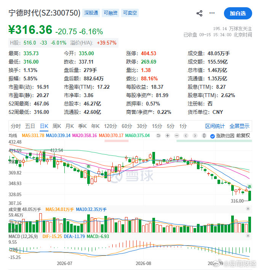Click the MA10:339.14 moving average label
This screenshot has width=259, height=270.
coord(58,136)
